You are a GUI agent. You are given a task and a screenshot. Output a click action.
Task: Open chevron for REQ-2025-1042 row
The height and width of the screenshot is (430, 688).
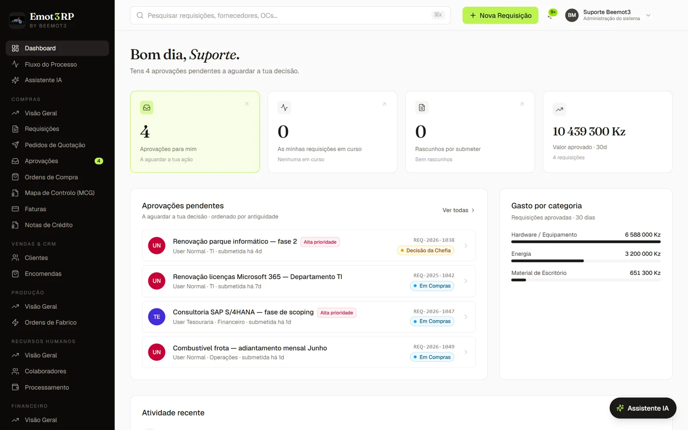[x=466, y=281]
